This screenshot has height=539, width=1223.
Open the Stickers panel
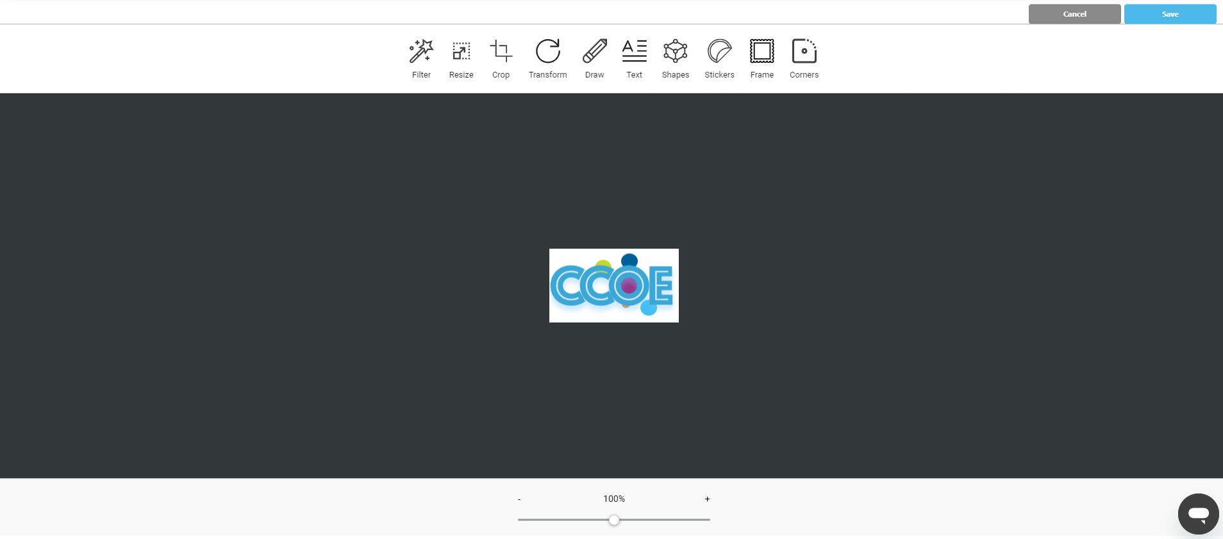tap(719, 58)
